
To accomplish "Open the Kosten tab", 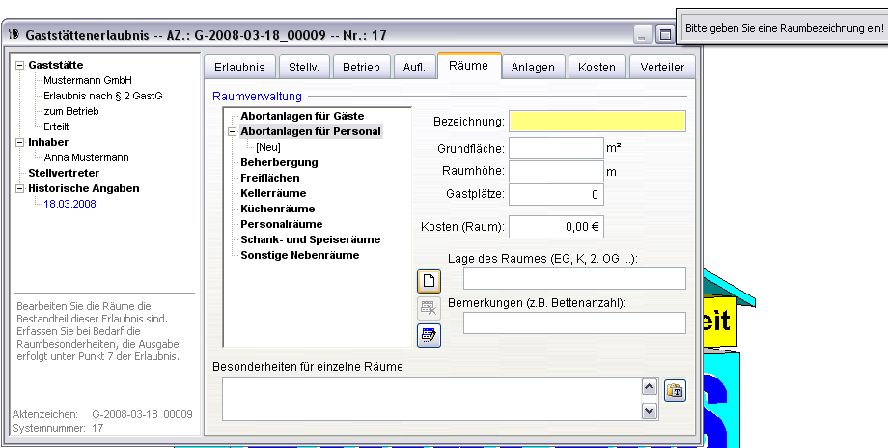I will (597, 67).
